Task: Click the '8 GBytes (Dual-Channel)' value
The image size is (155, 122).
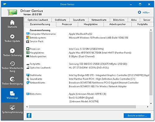Action: tap(82, 56)
